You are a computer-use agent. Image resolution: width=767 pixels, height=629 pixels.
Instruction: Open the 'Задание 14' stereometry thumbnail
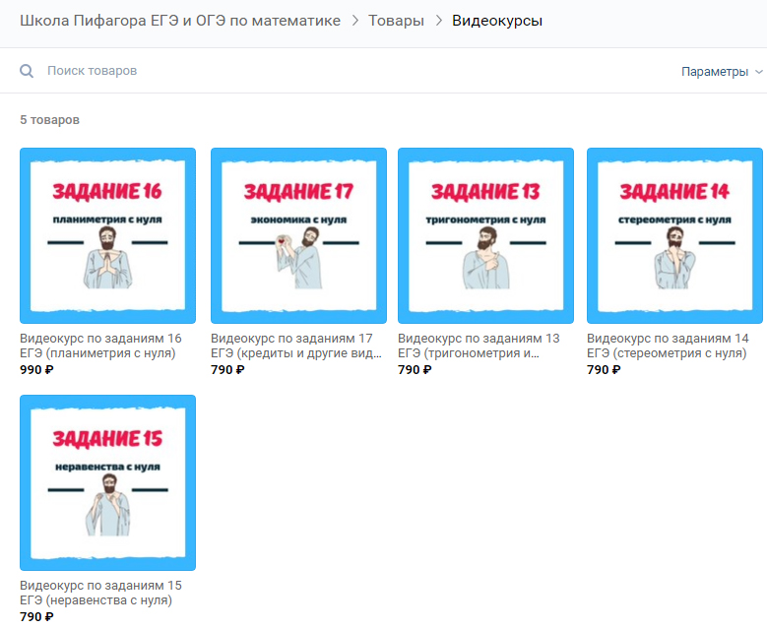[674, 236]
